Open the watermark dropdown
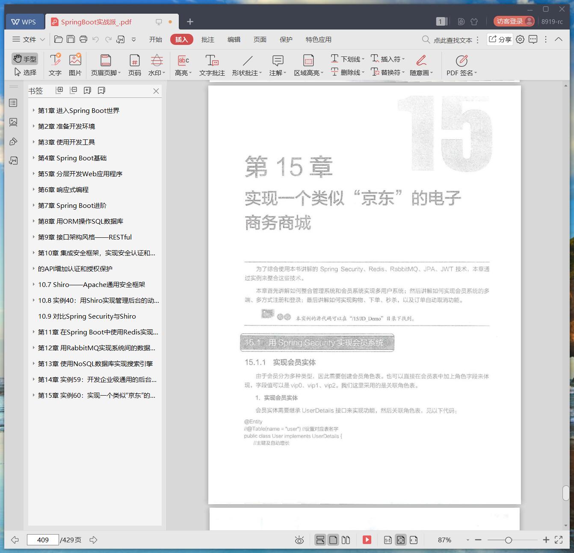This screenshot has height=553, width=574. pyautogui.click(x=157, y=65)
